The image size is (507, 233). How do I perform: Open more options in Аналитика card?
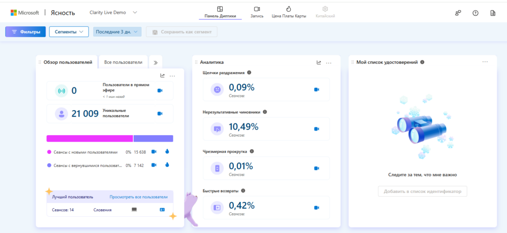[x=329, y=63]
